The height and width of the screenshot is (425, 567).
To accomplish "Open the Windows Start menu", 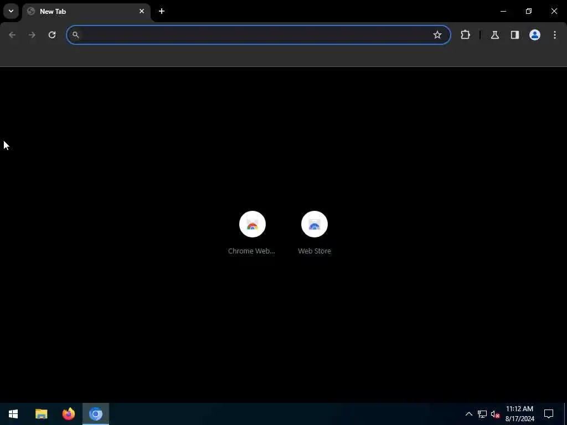I will [x=13, y=414].
